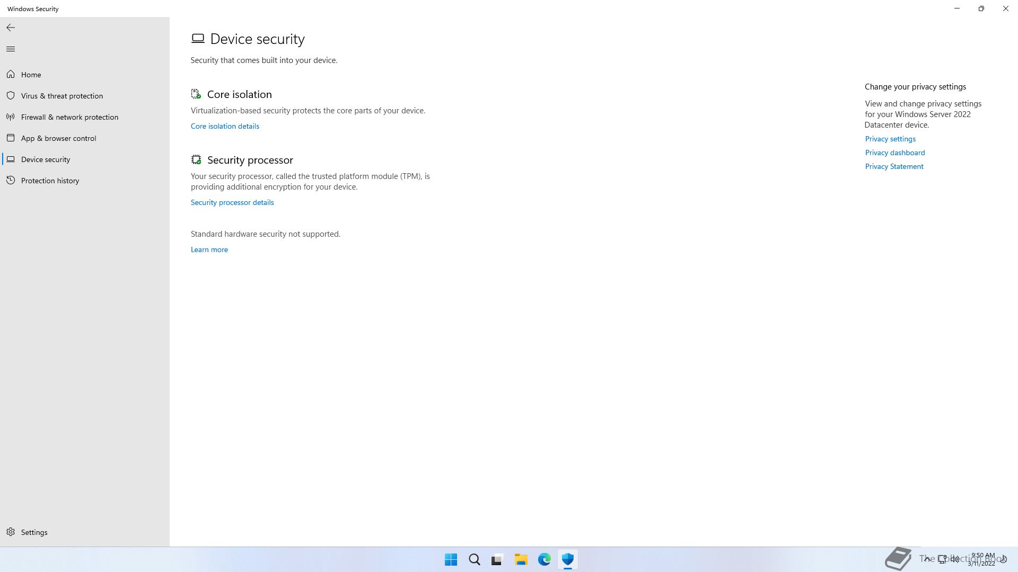Viewport: 1018px width, 572px height.
Task: Open Firewall & network protection page
Action: pos(69,117)
